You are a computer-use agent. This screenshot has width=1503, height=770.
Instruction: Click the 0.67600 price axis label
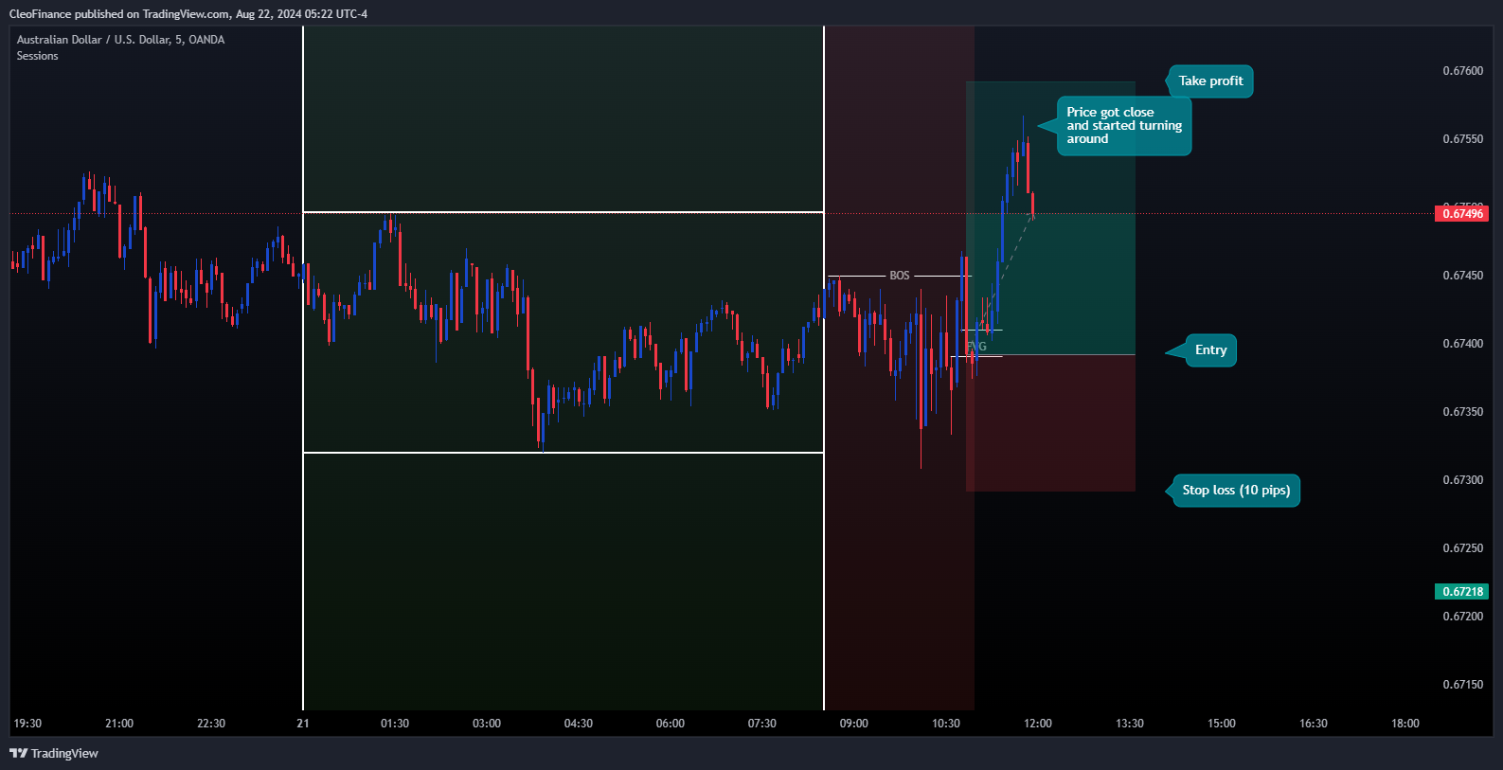point(1463,71)
